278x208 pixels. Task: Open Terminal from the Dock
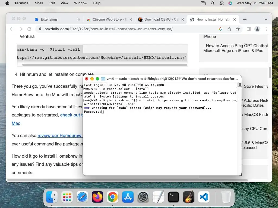pyautogui.click(x=173, y=197)
